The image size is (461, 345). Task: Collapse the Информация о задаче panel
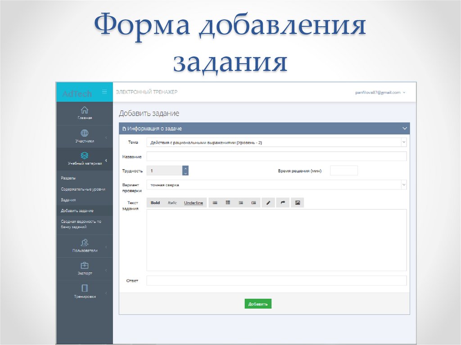click(404, 129)
